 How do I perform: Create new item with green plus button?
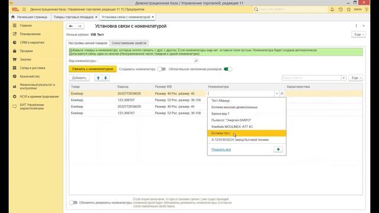[278, 150]
